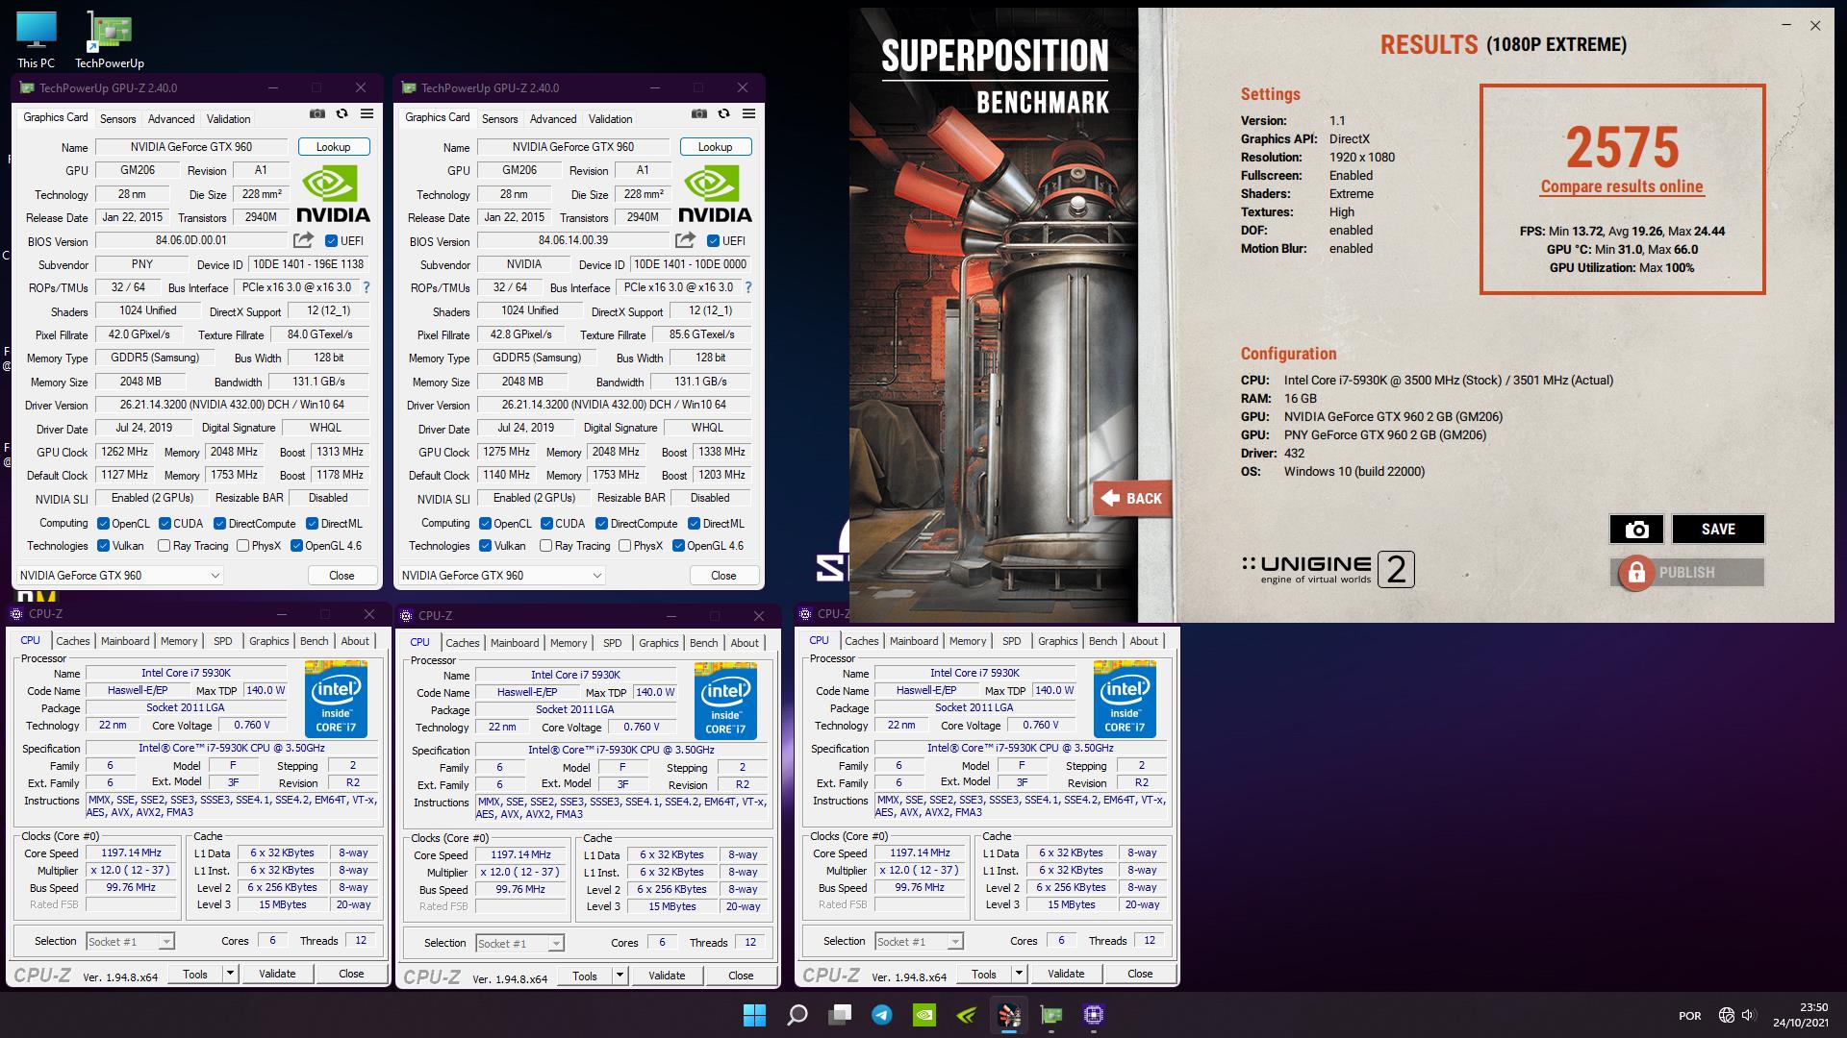Open Windows Start menu
The width and height of the screenshot is (1847, 1038).
(x=755, y=1015)
